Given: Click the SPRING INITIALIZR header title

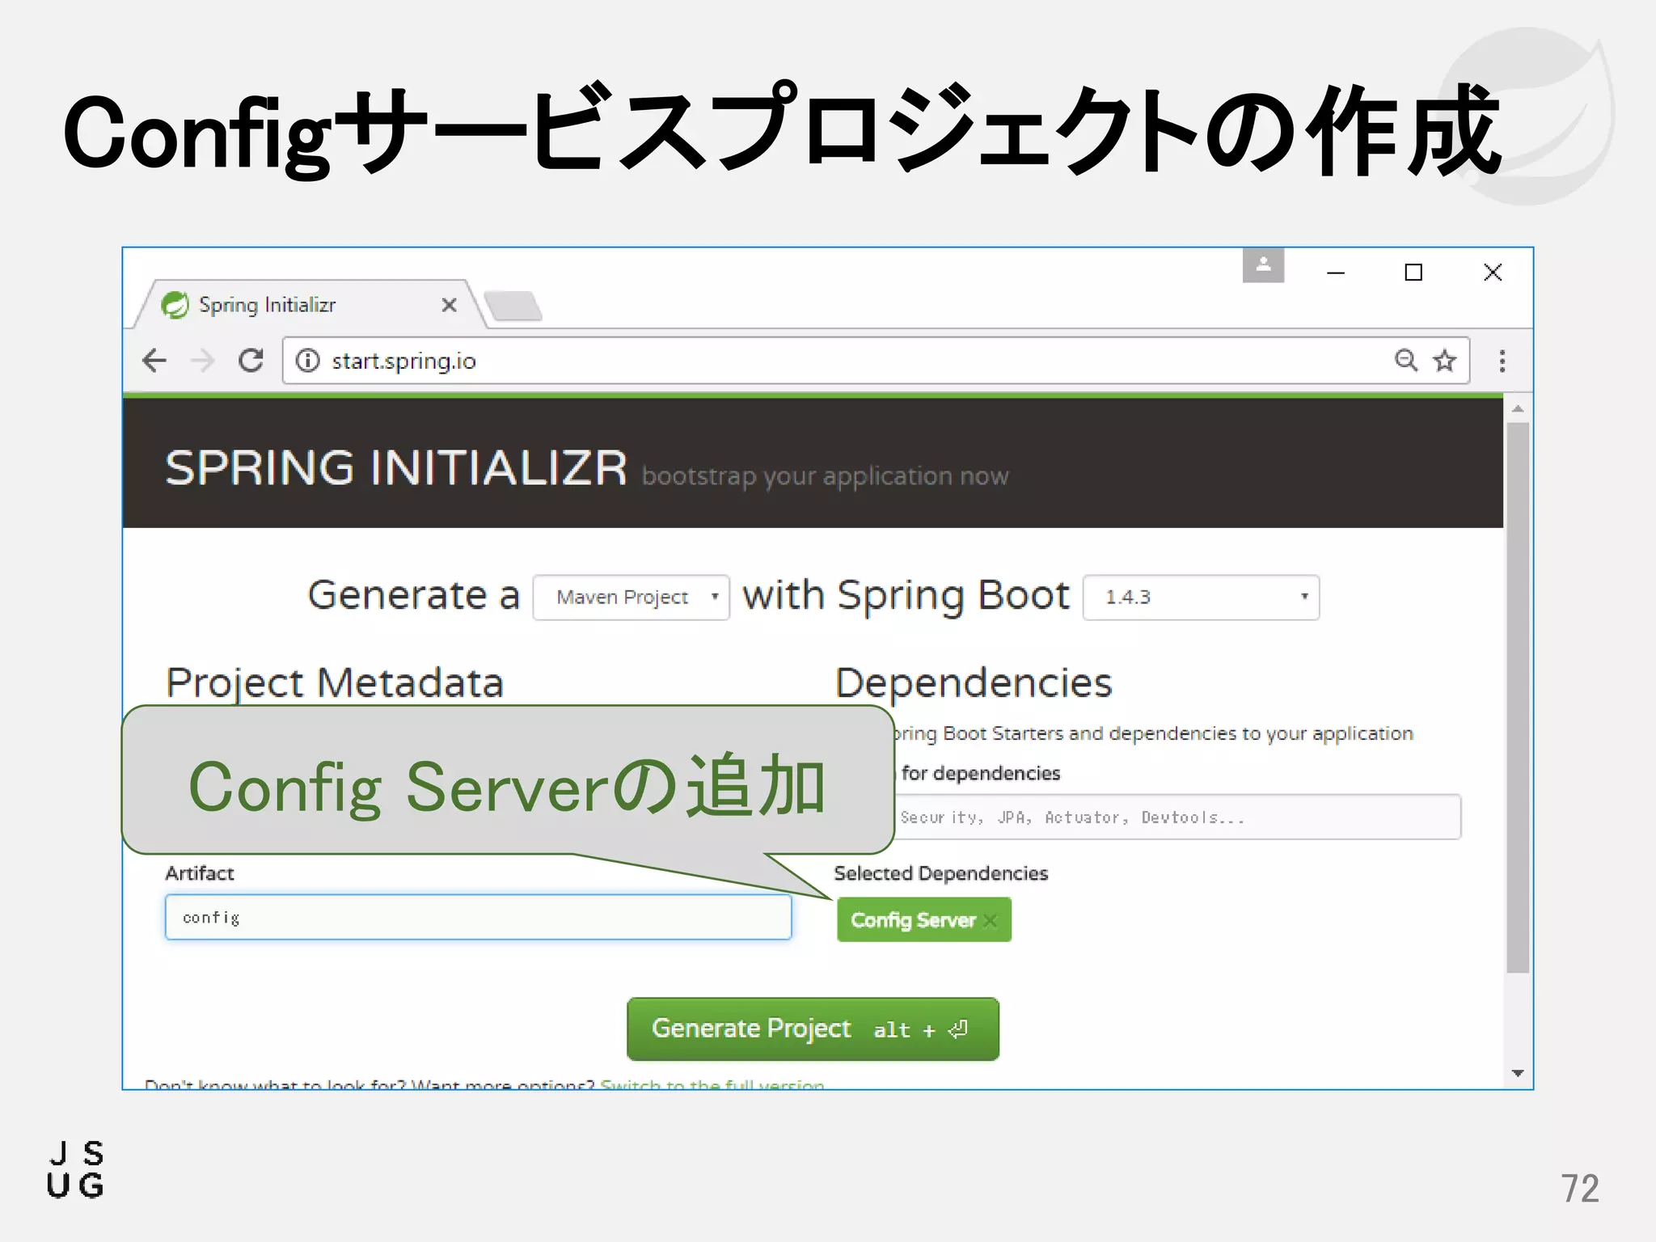Looking at the screenshot, I should coord(396,468).
